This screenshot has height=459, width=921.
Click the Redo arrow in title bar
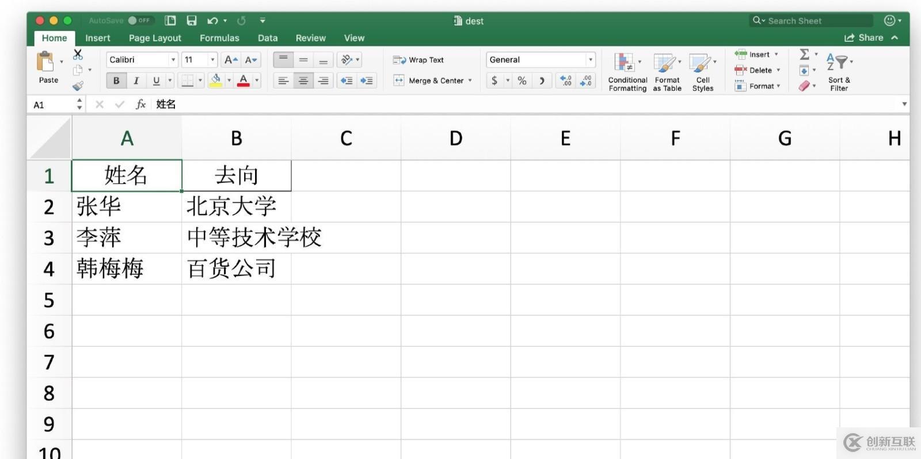coord(241,21)
